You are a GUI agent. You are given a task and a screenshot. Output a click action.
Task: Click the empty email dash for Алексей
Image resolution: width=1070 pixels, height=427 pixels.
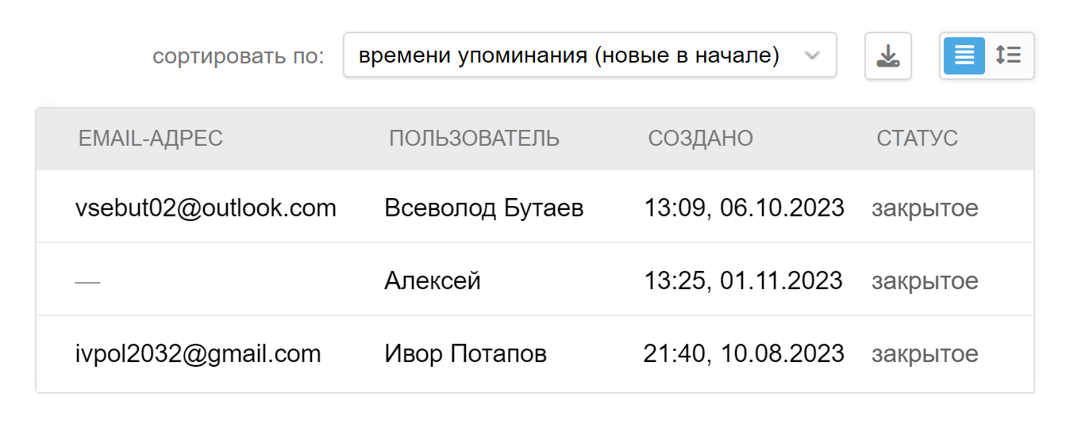87,281
